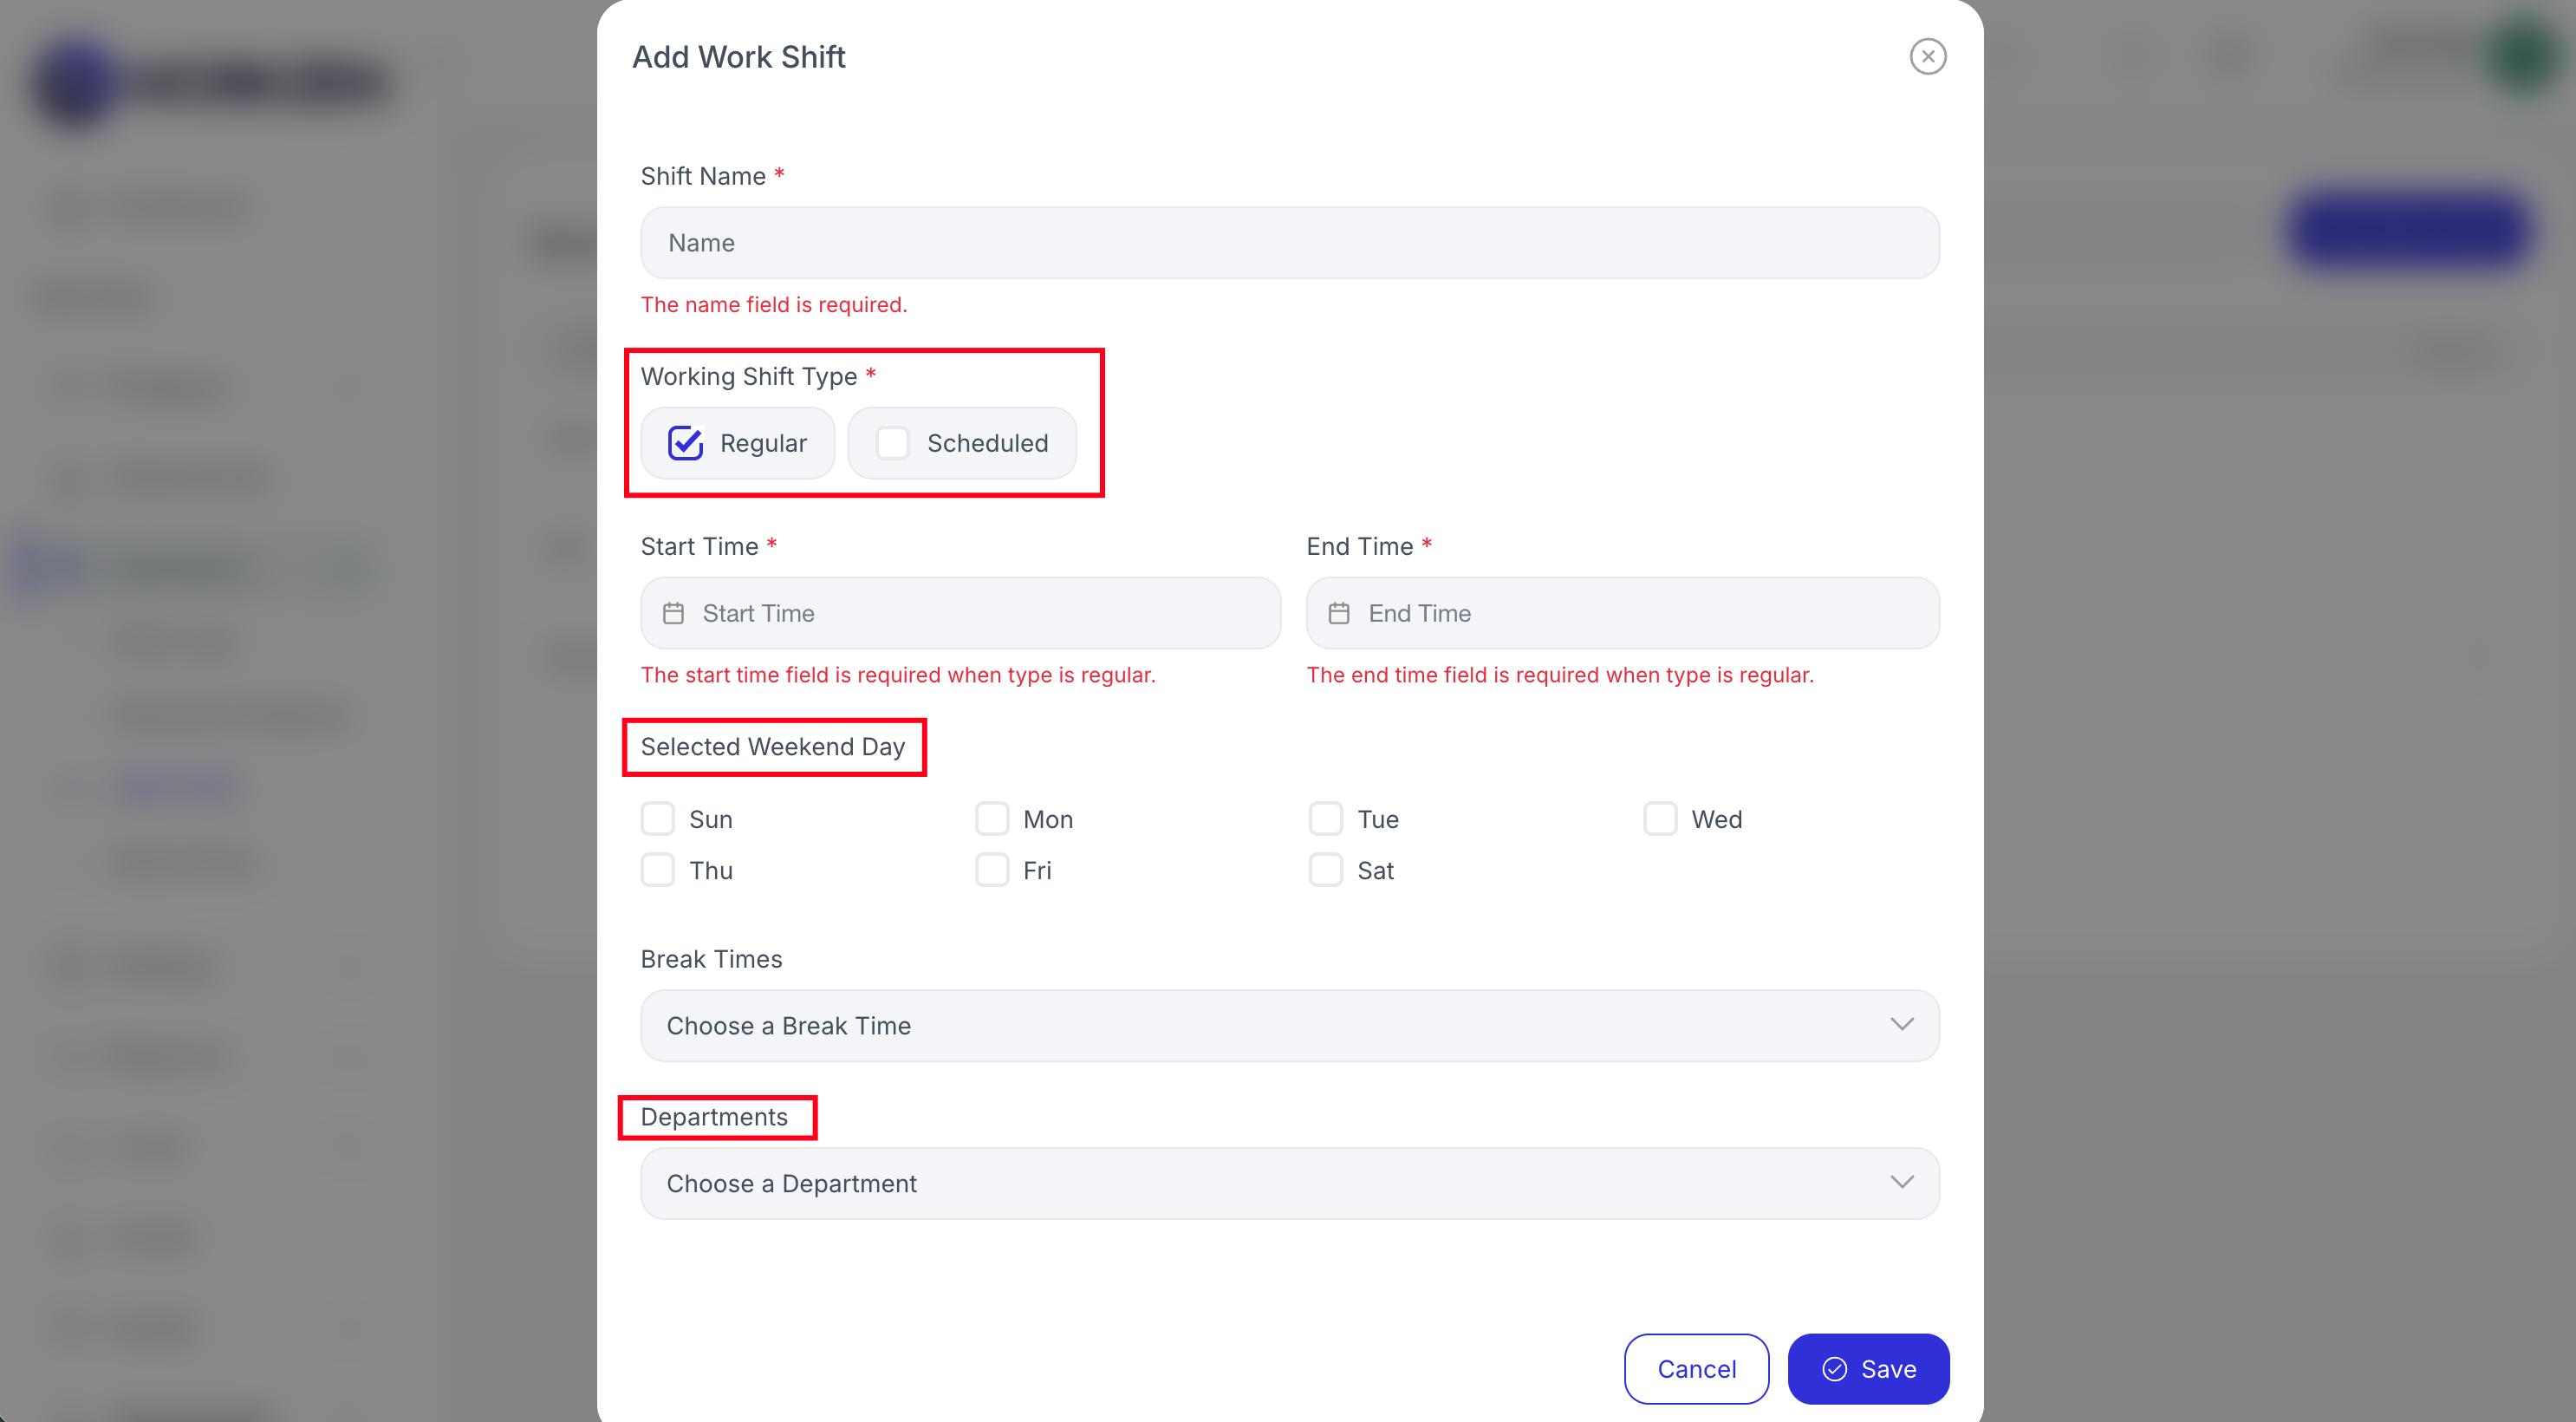Select Tue as weekend day
Image resolution: width=2576 pixels, height=1422 pixels.
coord(1325,819)
